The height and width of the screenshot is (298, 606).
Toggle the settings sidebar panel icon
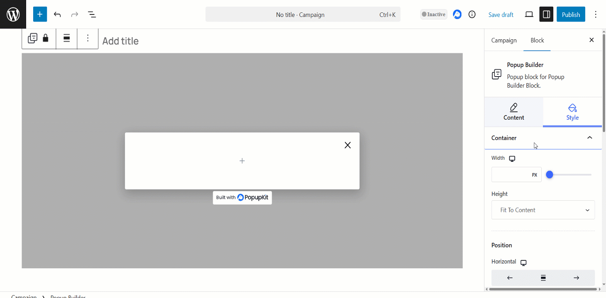[546, 14]
